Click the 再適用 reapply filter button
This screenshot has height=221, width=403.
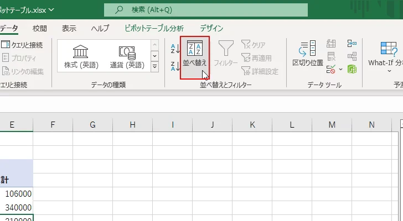tap(256, 58)
